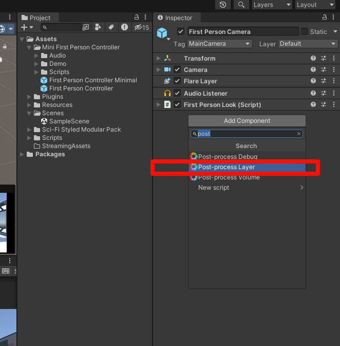This screenshot has width=340, height=346.
Task: Open Camera preset settings icon
Action: [x=324, y=69]
